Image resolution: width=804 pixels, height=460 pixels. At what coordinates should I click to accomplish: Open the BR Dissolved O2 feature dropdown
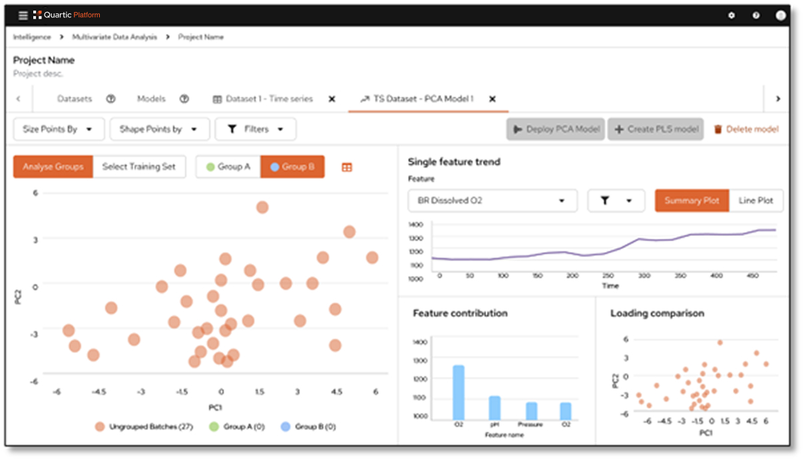[492, 201]
